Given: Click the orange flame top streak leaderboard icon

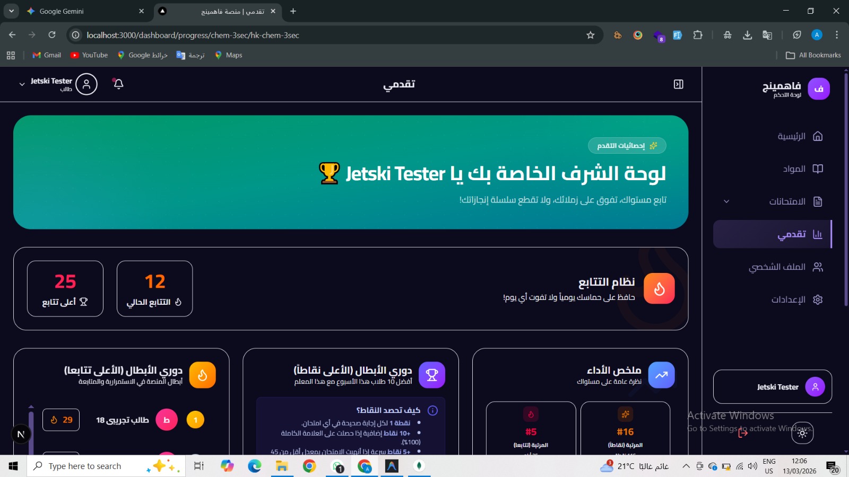Looking at the screenshot, I should point(202,375).
